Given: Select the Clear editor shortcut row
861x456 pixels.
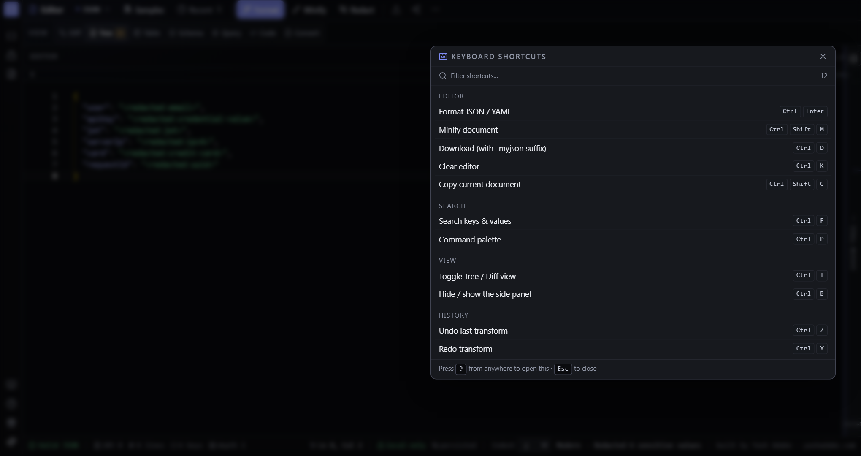Looking at the screenshot, I should [x=633, y=166].
